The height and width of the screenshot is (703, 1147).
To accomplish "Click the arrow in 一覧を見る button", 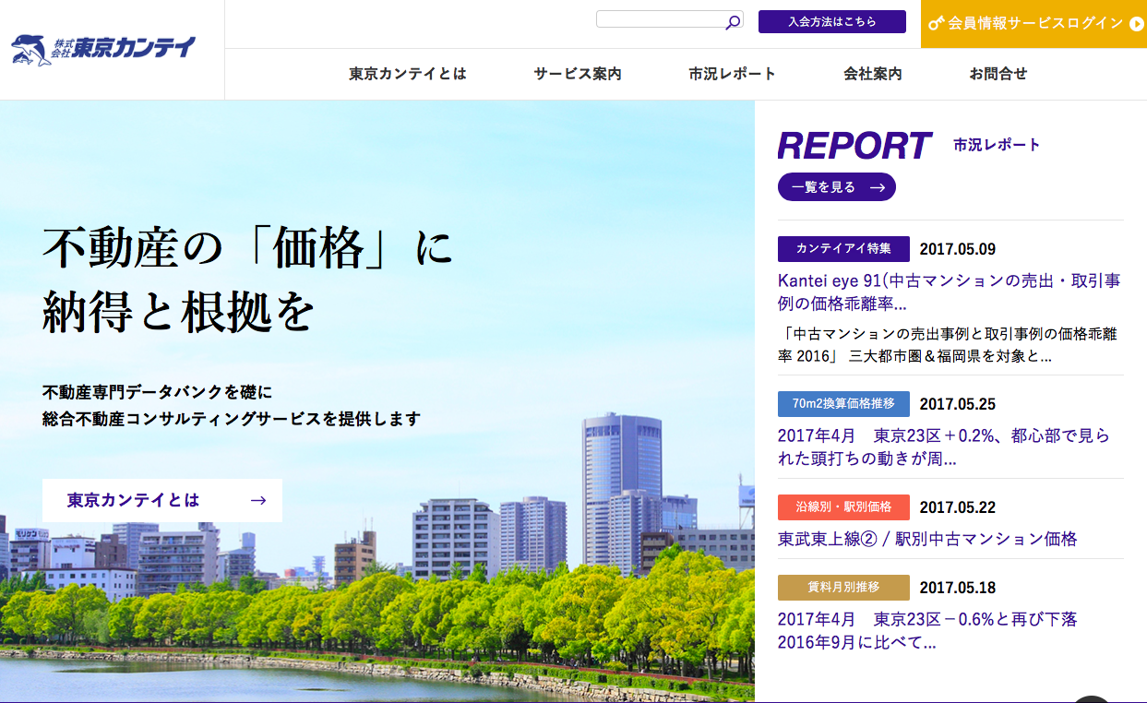I will point(877,187).
